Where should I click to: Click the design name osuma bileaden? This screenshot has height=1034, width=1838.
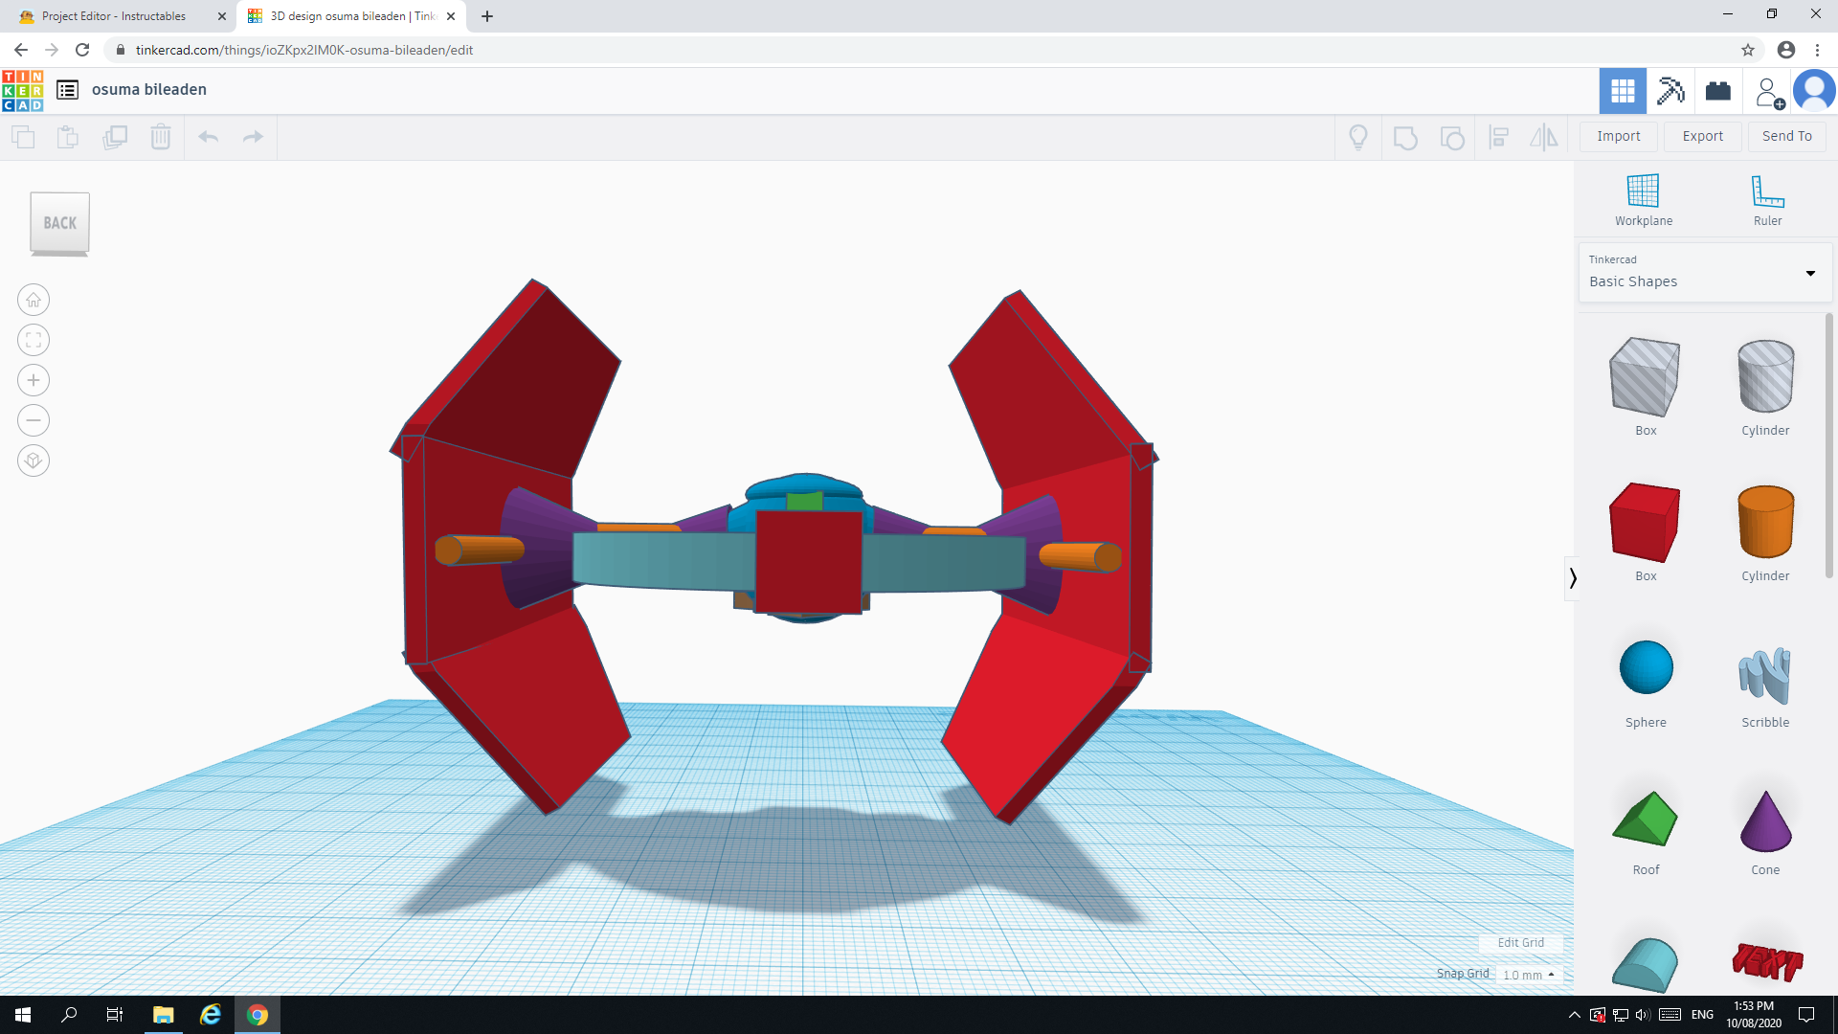coord(149,90)
